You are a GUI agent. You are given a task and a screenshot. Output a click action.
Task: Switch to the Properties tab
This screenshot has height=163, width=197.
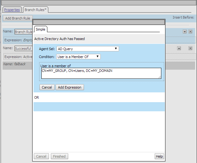(x=12, y=10)
